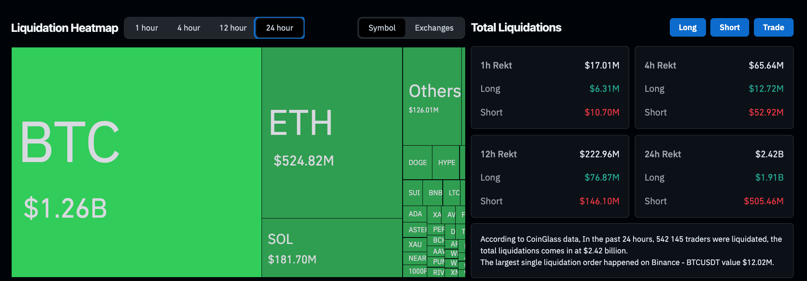807x281 pixels.
Task: Select the RIV tile in heatmap
Action: [x=436, y=272]
